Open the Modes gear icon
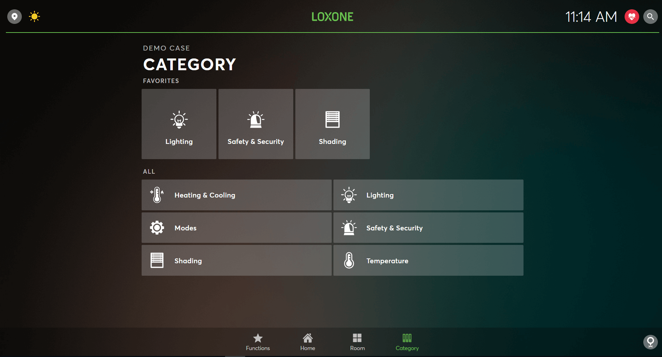This screenshot has width=662, height=357. pyautogui.click(x=156, y=228)
